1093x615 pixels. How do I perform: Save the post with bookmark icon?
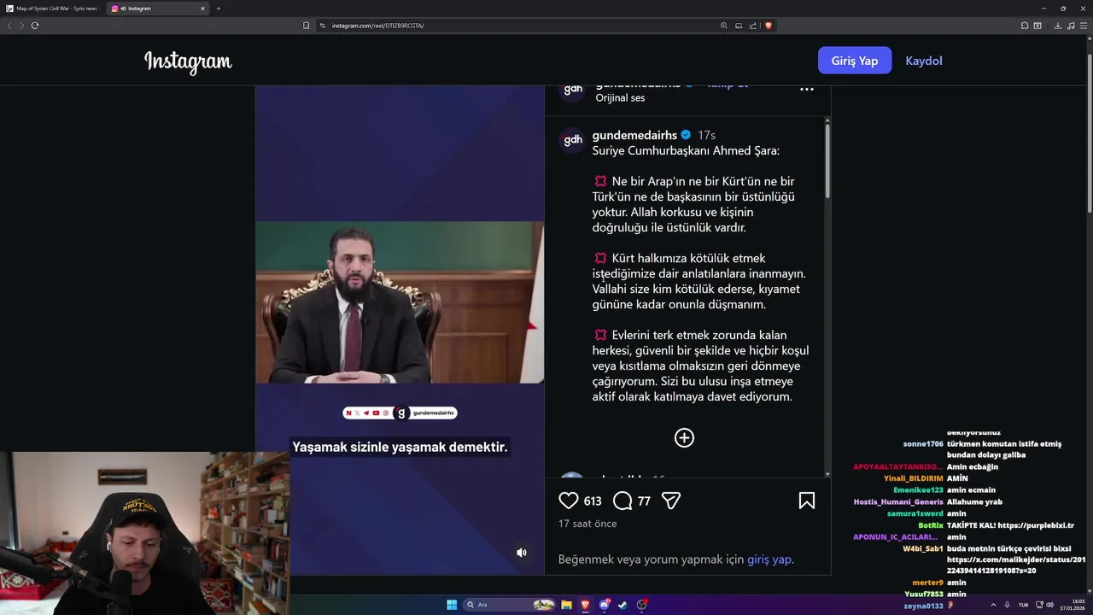(806, 501)
